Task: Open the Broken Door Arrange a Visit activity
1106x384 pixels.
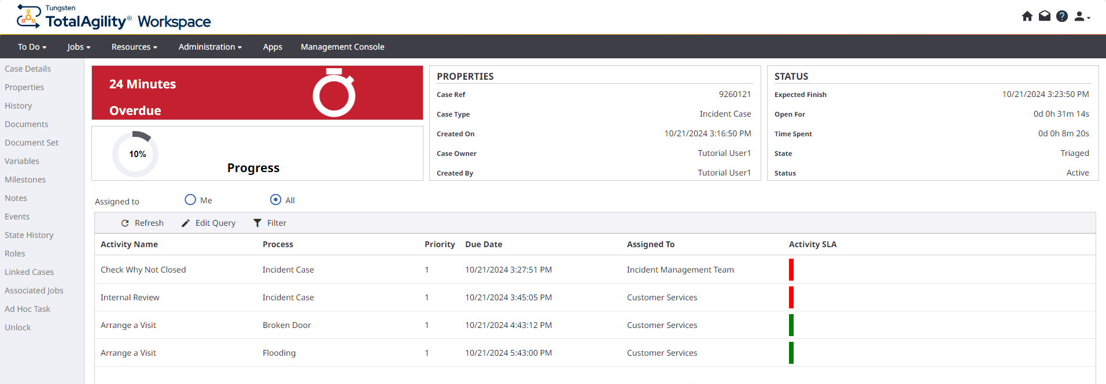Action: pyautogui.click(x=128, y=325)
